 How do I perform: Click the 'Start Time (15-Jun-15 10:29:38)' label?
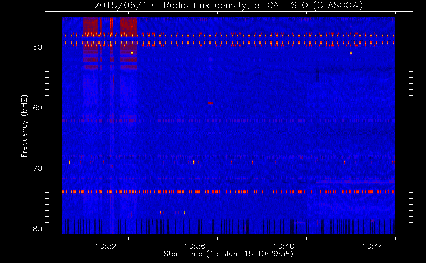pos(228,254)
